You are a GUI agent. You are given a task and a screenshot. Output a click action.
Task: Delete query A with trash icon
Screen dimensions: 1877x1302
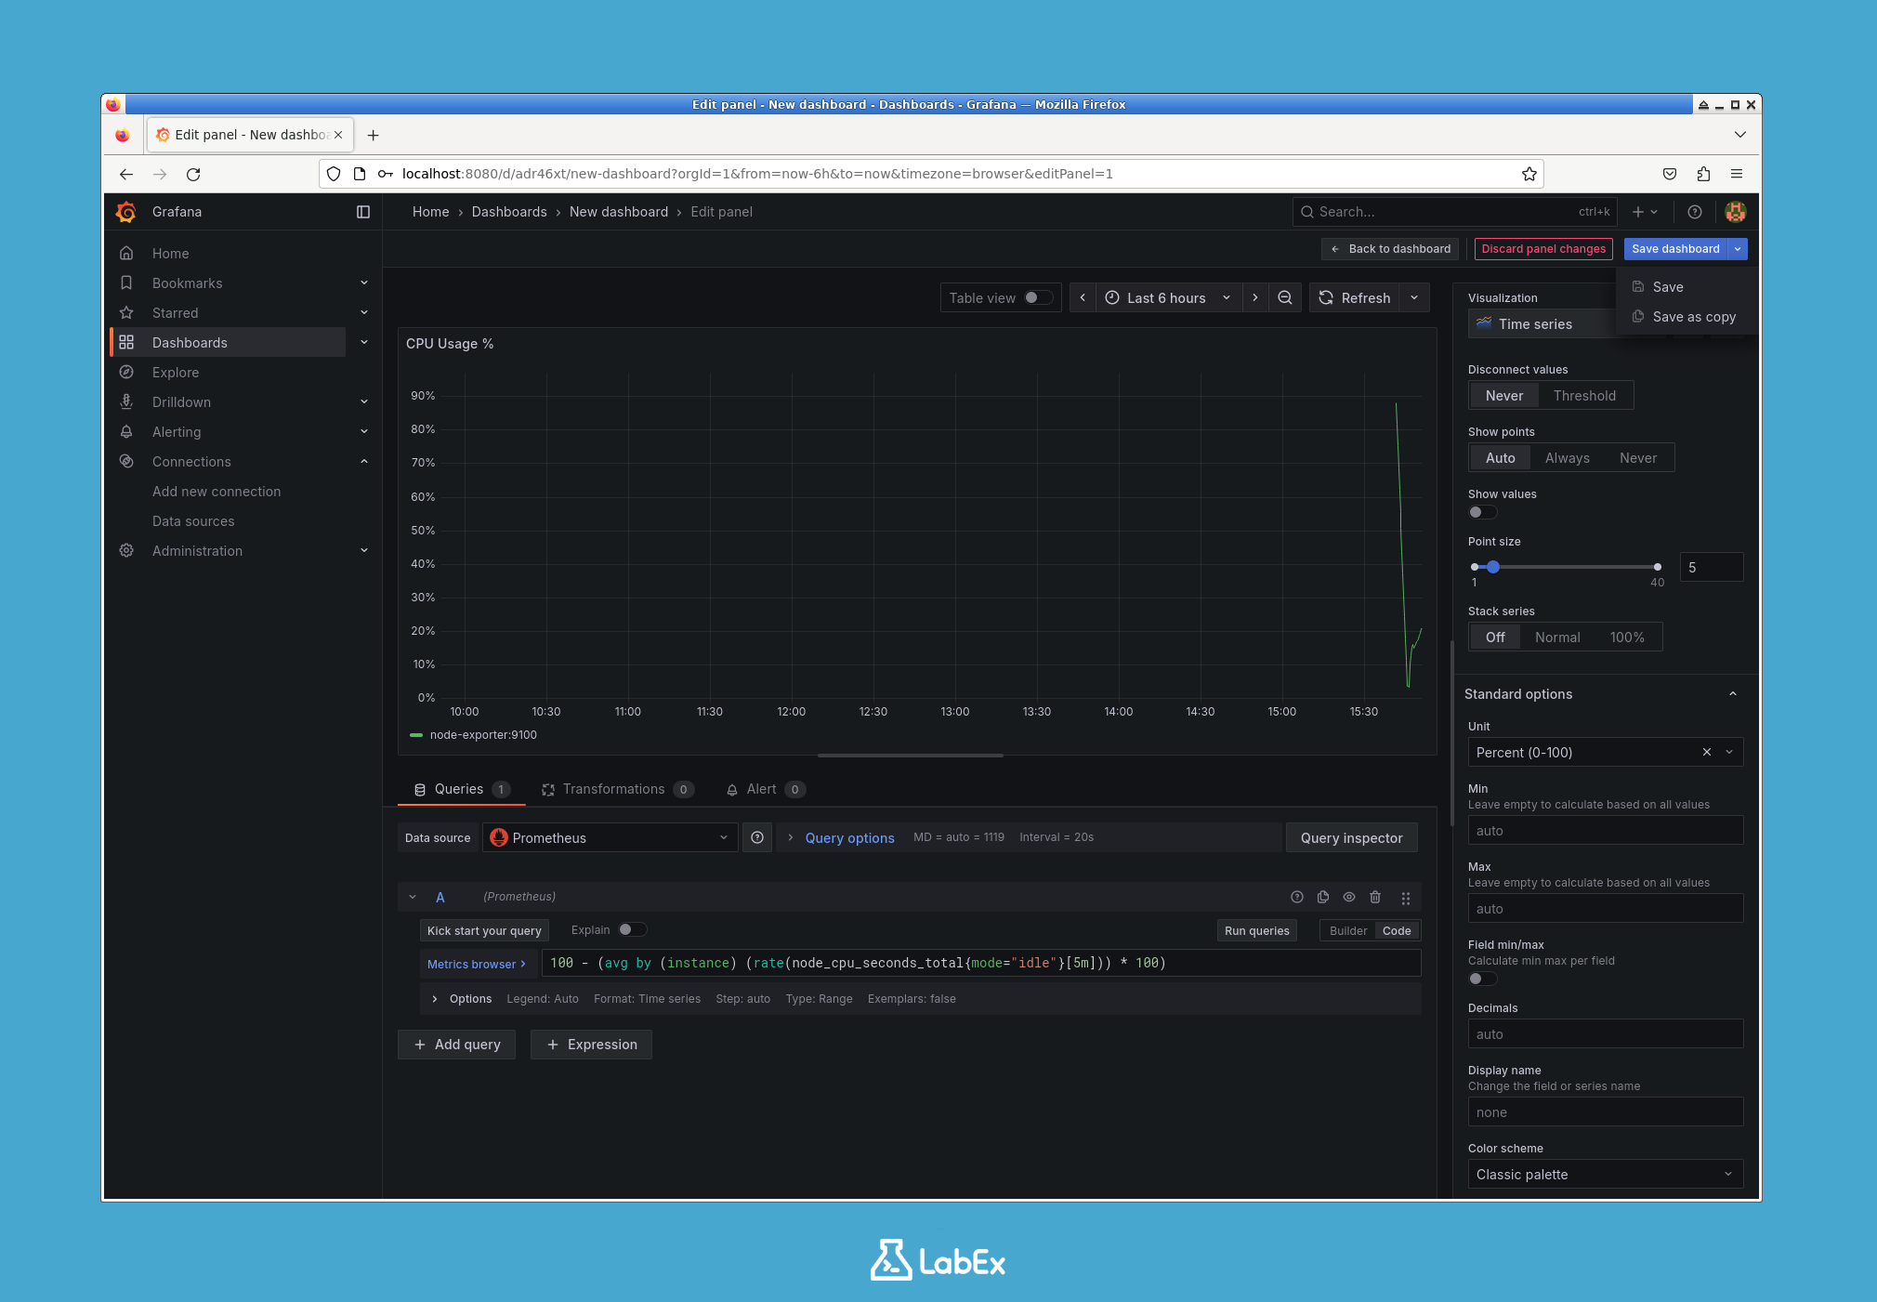(x=1376, y=898)
